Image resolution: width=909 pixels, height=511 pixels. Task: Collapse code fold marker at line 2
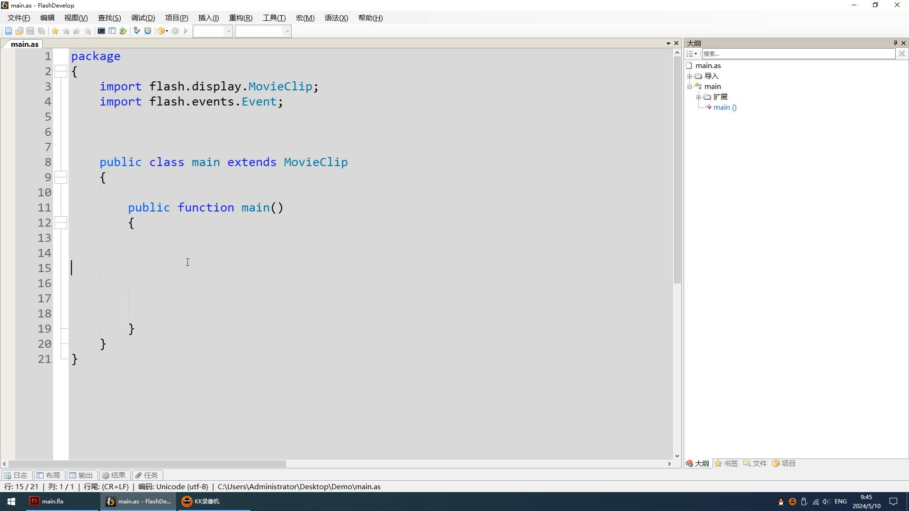pos(61,71)
